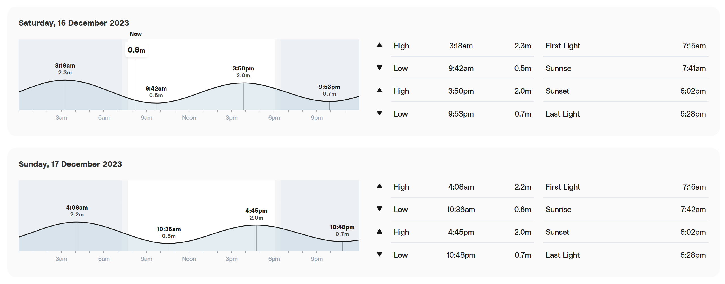The width and height of the screenshot is (725, 284).
Task: Select the 3:50pm 2.0m peak on Saturday chart
Action: pyautogui.click(x=243, y=72)
